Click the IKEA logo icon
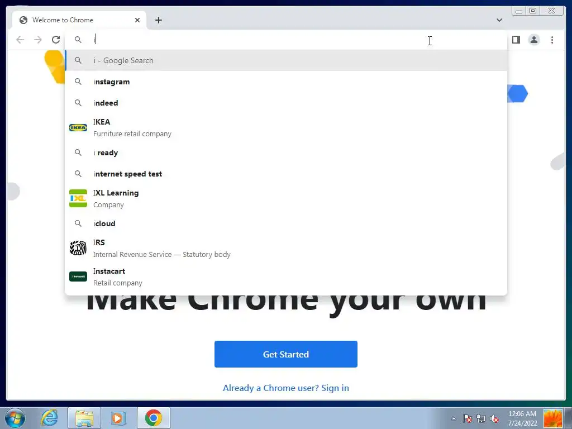The height and width of the screenshot is (429, 572). (x=78, y=128)
